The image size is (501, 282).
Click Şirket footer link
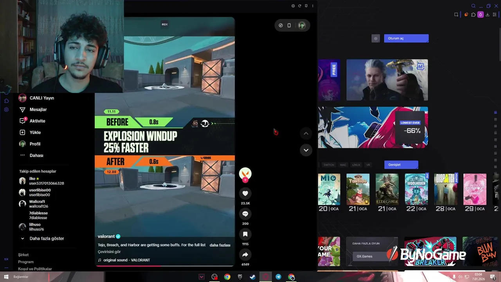click(x=23, y=255)
